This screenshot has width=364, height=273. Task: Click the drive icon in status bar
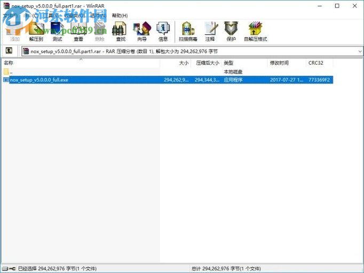[x=5, y=269]
